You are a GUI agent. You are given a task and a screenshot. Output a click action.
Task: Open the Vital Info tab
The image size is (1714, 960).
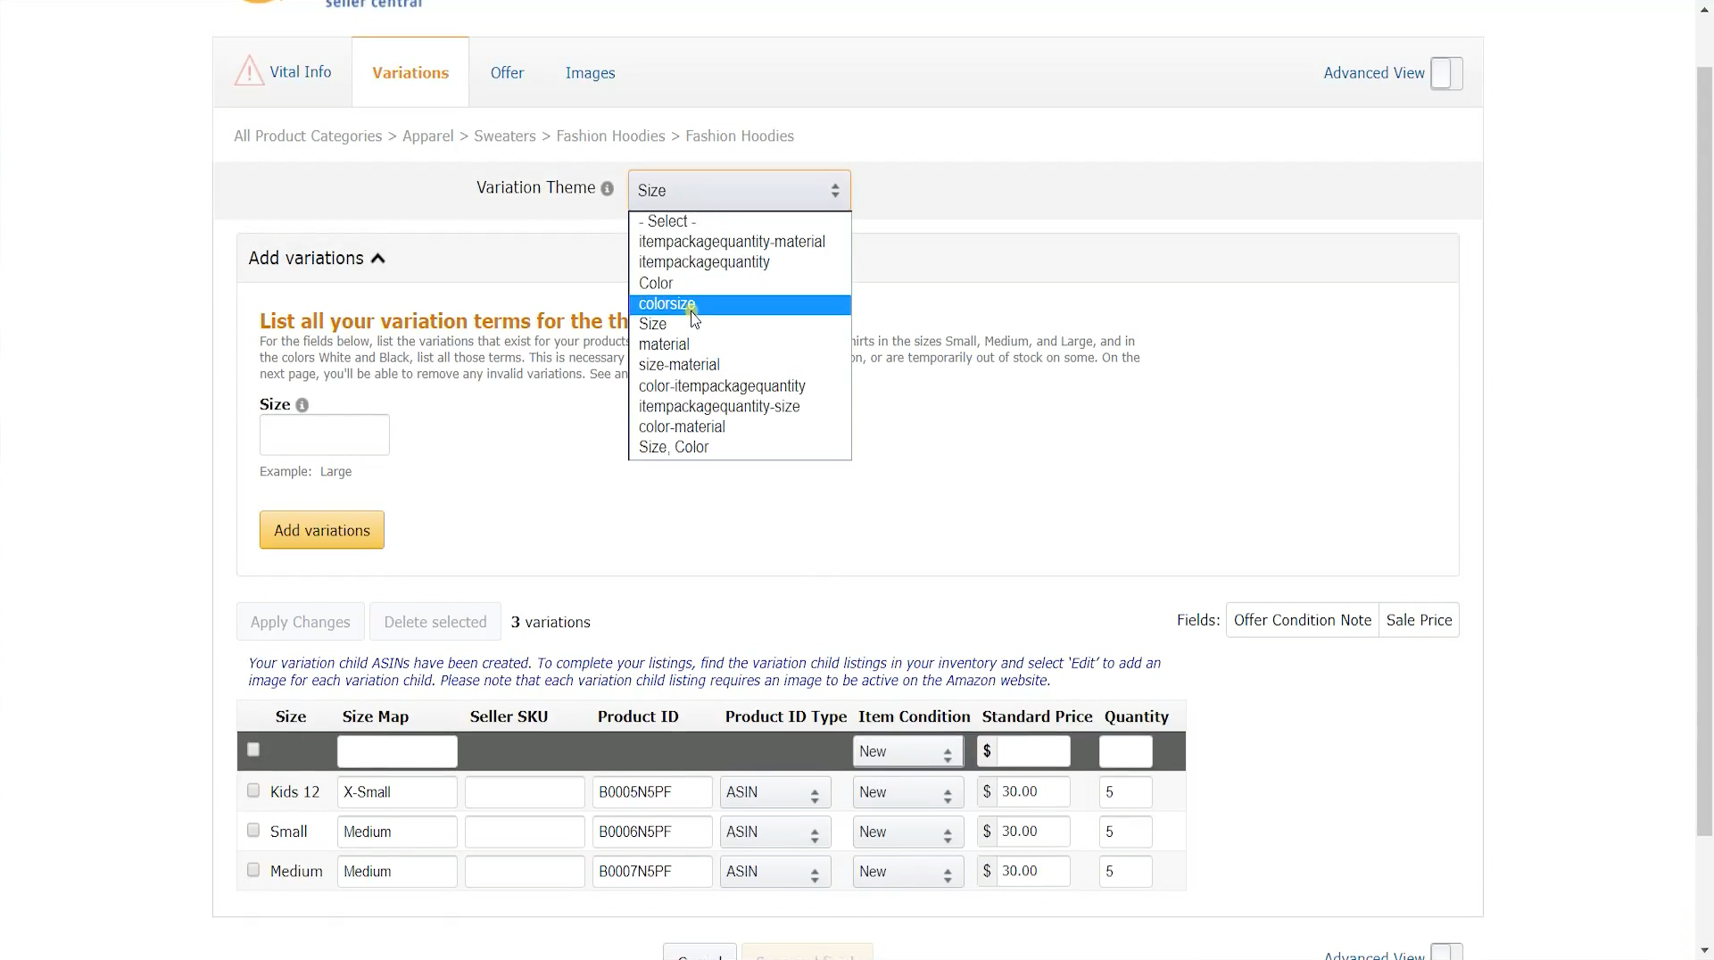click(x=283, y=72)
